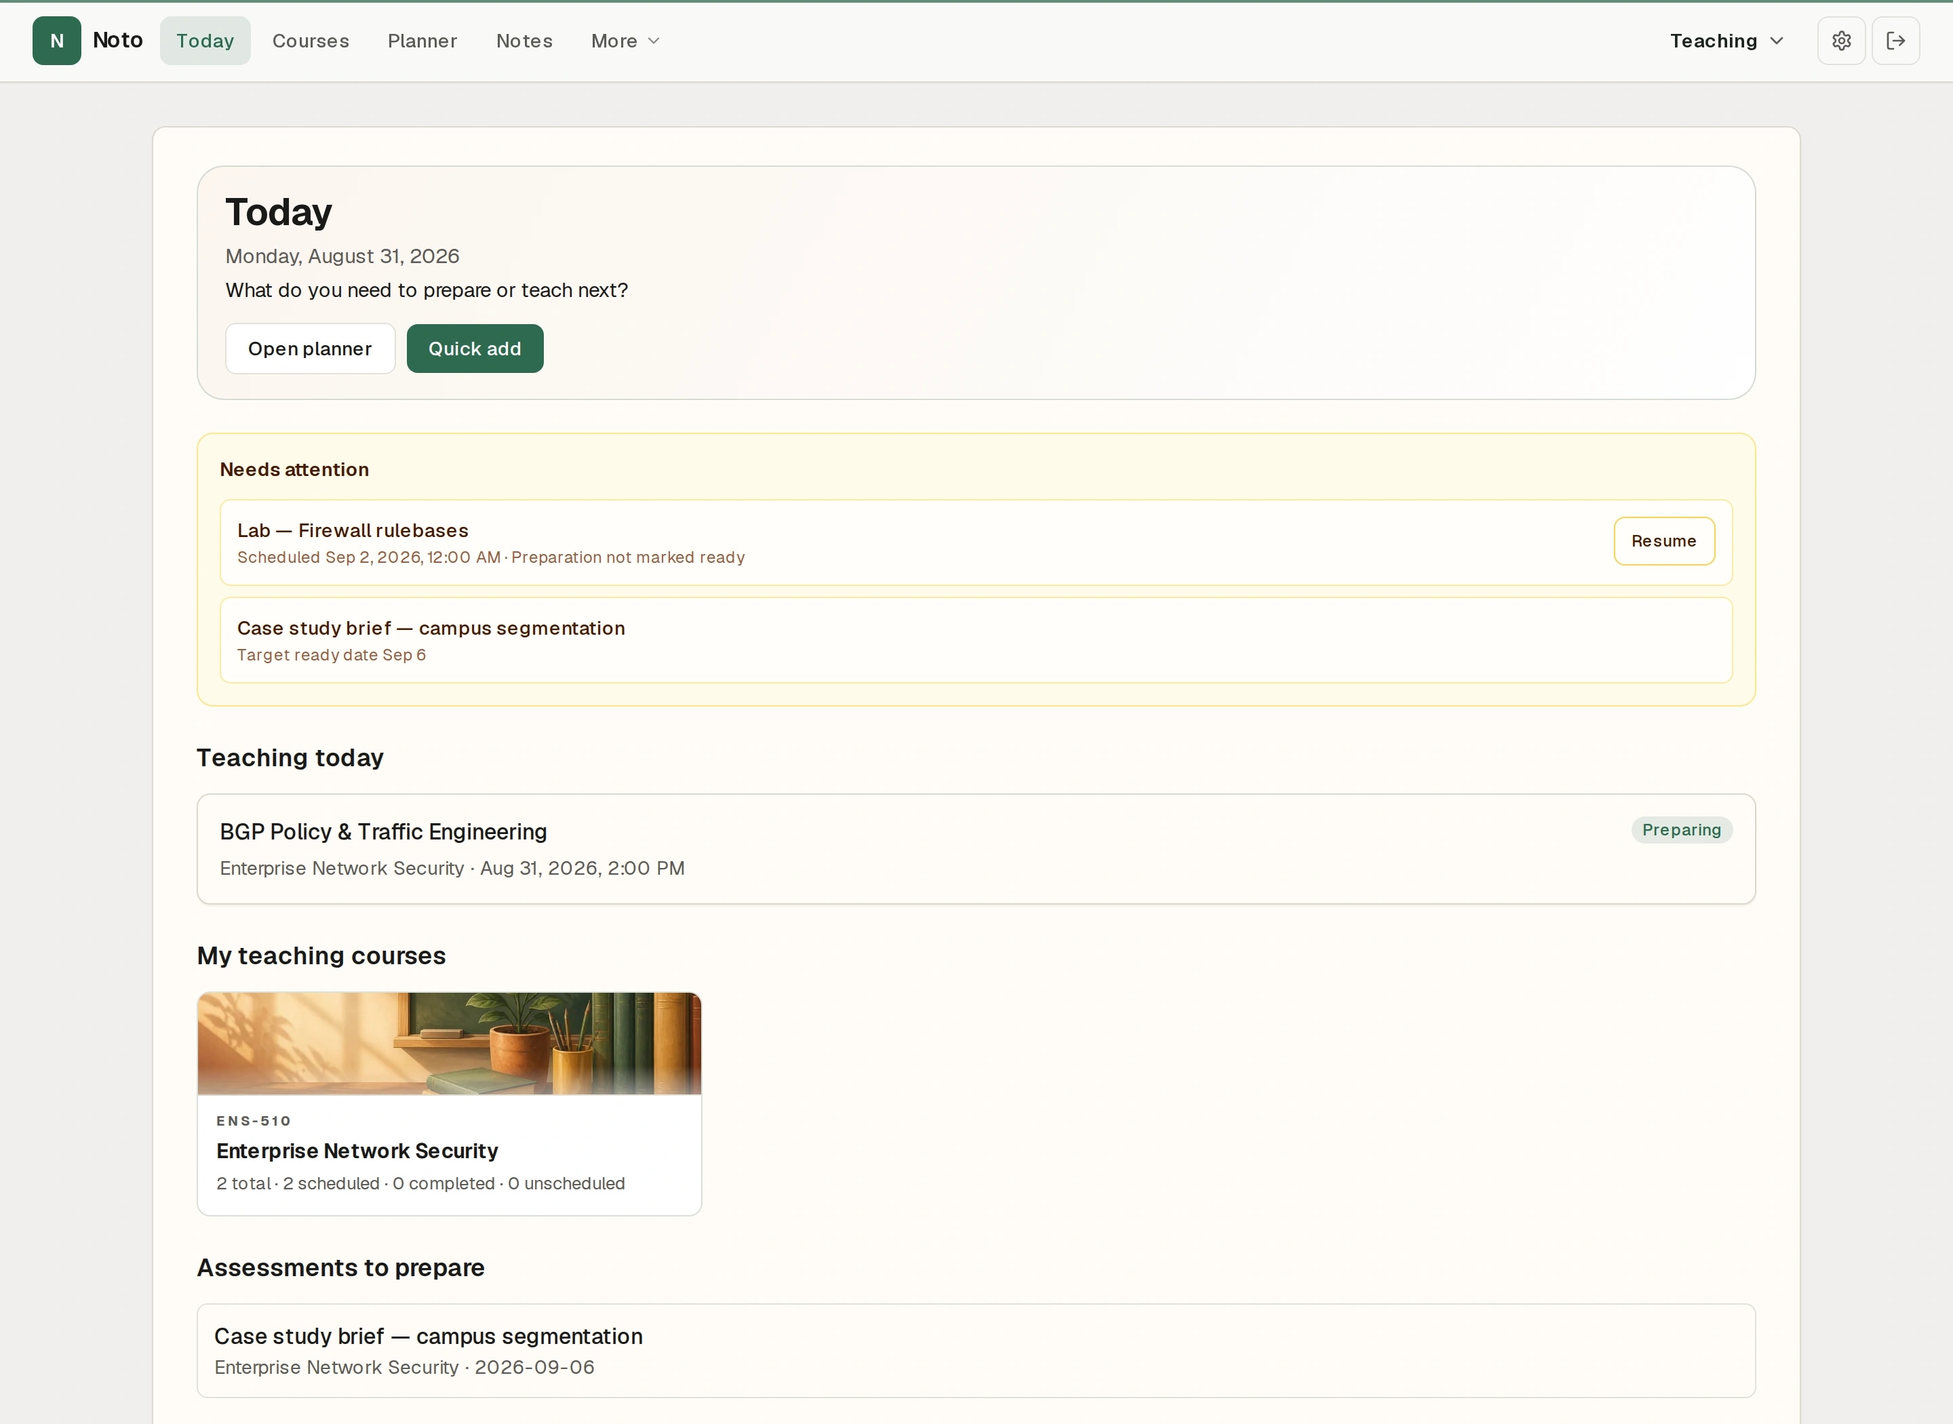Viewport: 1953px width, 1424px height.
Task: Click 'Scheduled Sep 2, 2026, 12:00 AM' text
Action: [x=369, y=557]
